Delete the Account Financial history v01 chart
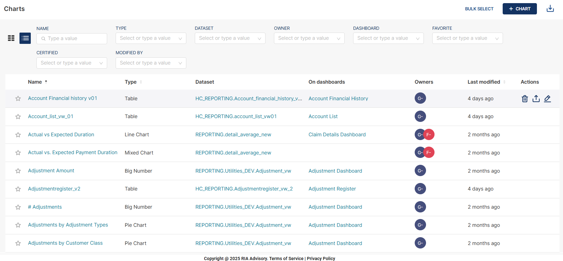This screenshot has width=563, height=261. click(x=525, y=99)
